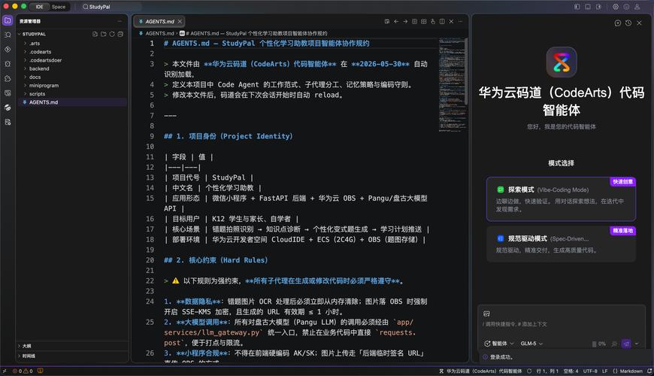
Task: Close the editor group with X icon
Action: (451, 21)
